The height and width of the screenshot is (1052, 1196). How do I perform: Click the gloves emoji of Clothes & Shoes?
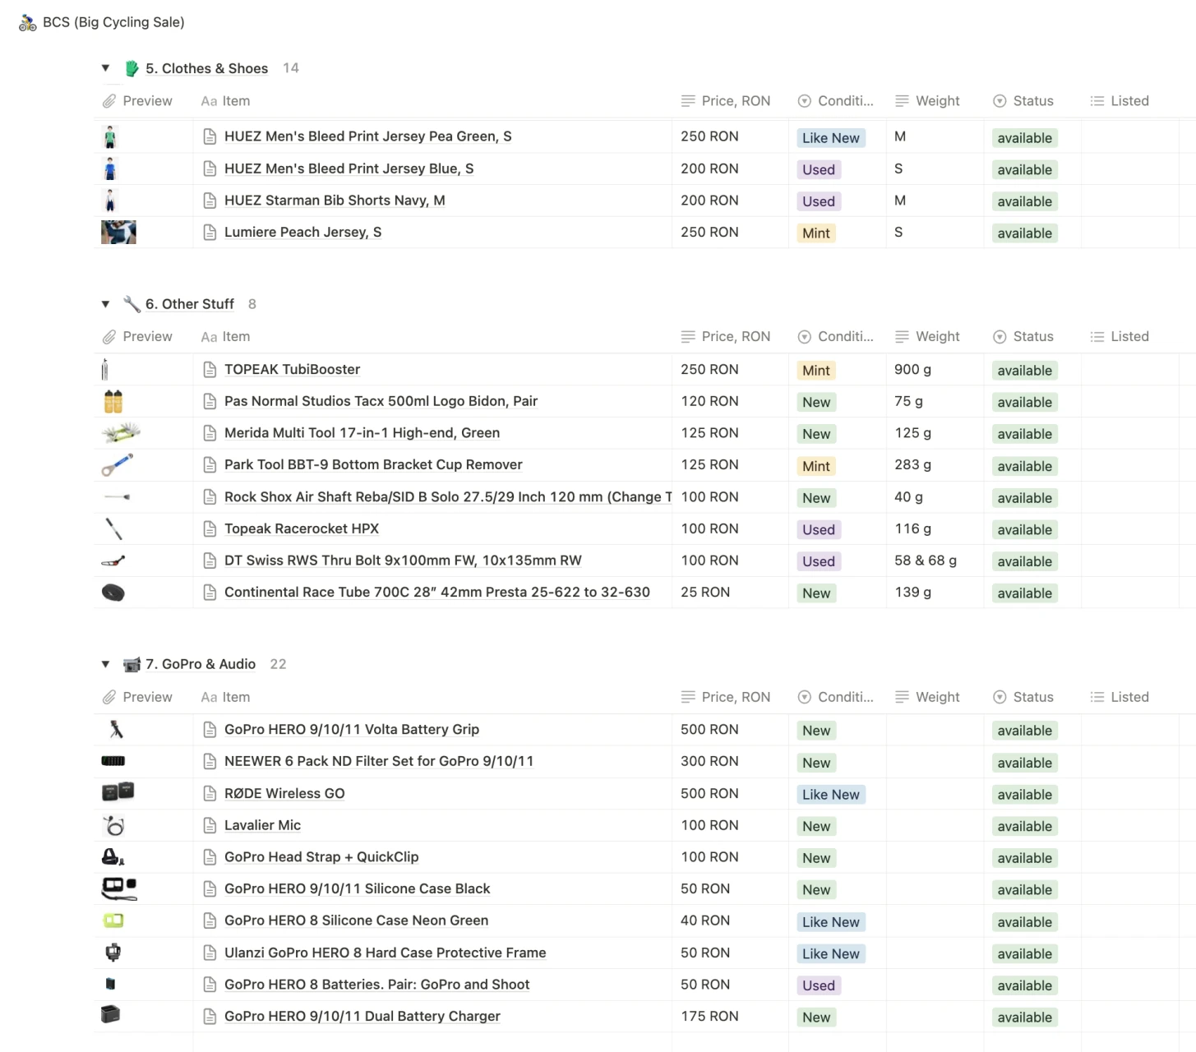coord(132,68)
